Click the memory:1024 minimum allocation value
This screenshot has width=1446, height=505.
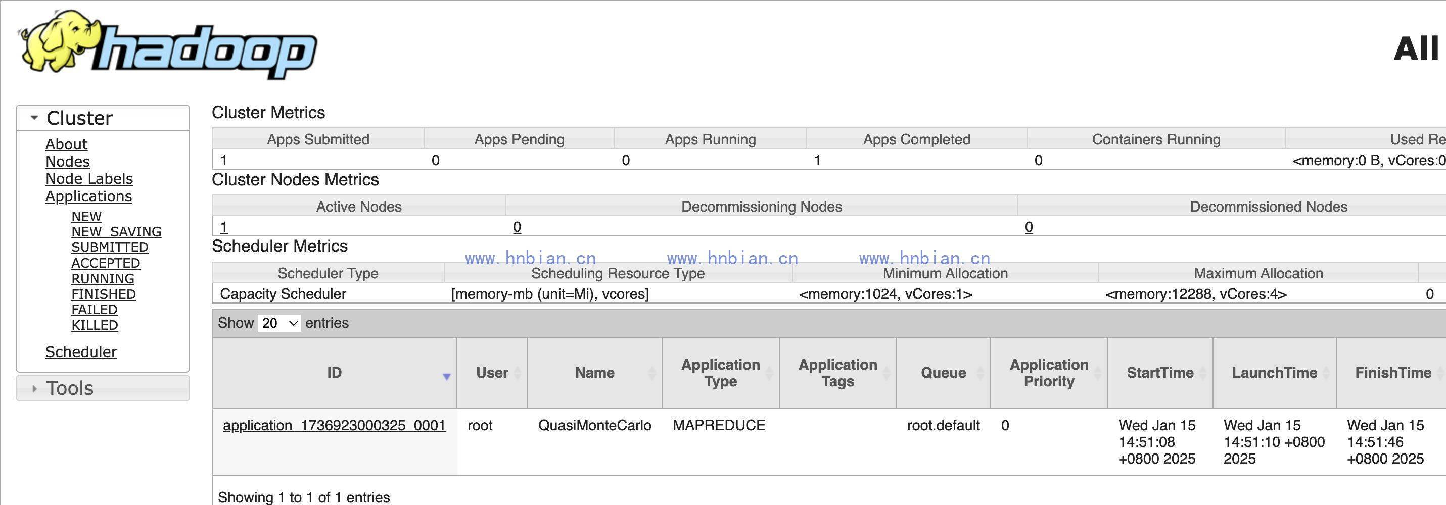(885, 294)
